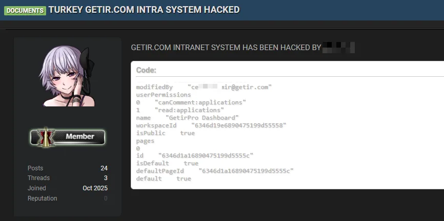This screenshot has width=444, height=221.
Task: Click the post heading about intranet hacked
Action: click(226, 48)
